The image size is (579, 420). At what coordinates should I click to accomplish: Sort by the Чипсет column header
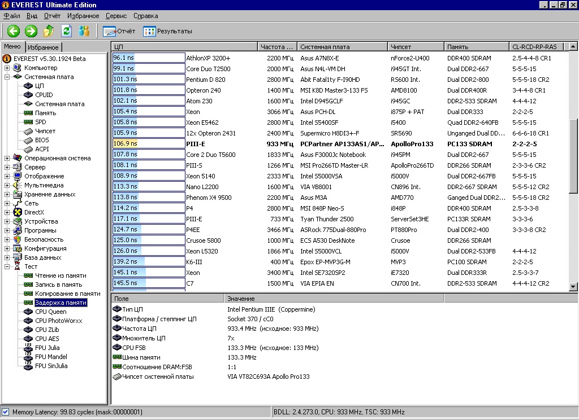(x=416, y=47)
